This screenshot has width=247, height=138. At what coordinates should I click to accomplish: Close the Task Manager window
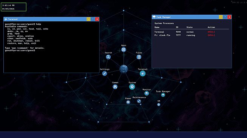[x=229, y=17]
